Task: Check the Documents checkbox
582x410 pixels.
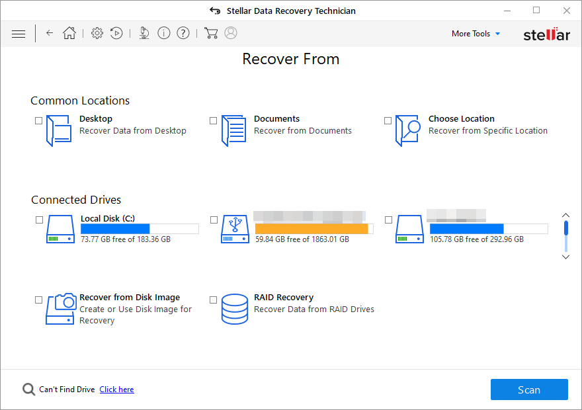Action: point(213,121)
